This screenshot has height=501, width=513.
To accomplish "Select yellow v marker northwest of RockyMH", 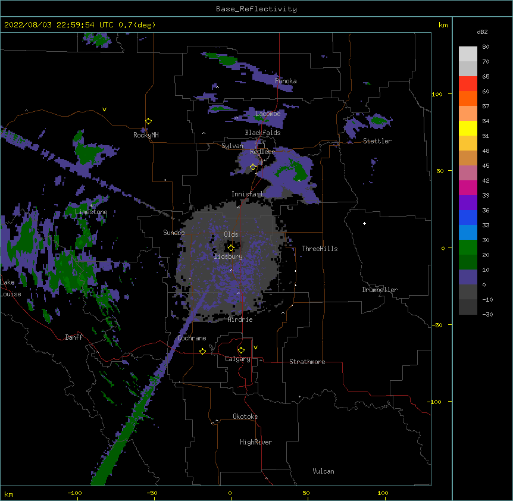I will 104,109.
